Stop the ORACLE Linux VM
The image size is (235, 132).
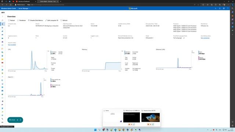point(129,124)
